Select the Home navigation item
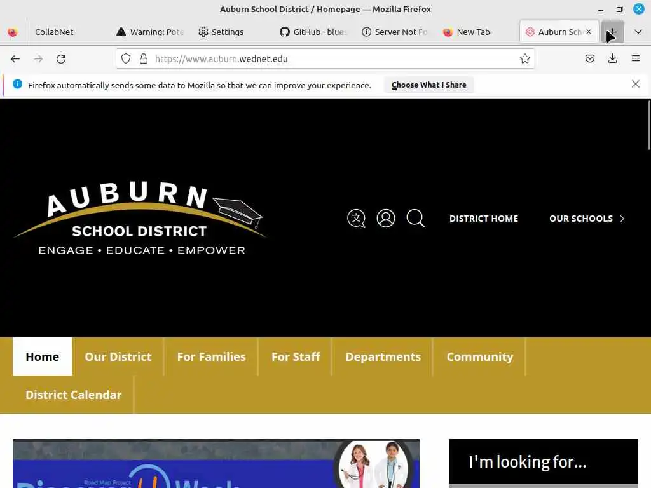 pyautogui.click(x=43, y=357)
